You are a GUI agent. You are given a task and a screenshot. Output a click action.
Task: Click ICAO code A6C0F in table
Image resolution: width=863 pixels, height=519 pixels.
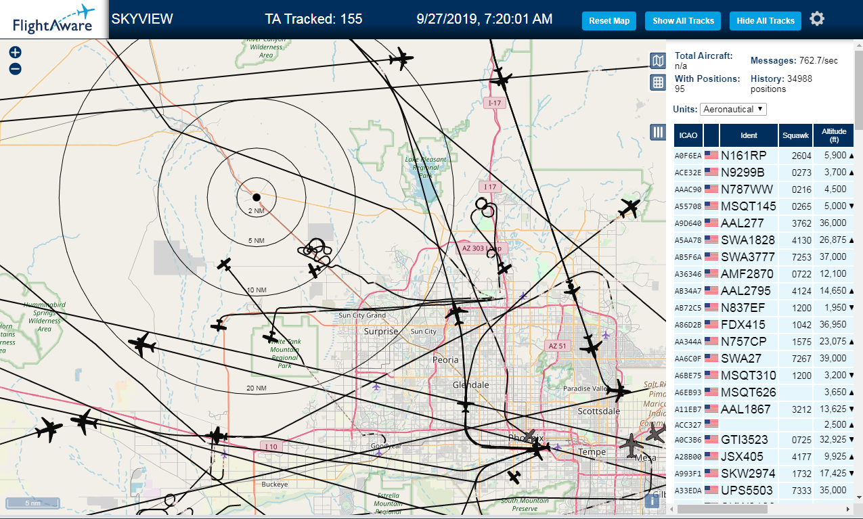point(688,359)
